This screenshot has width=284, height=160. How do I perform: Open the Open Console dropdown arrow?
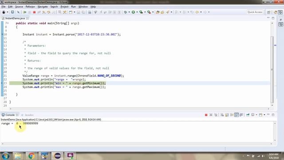[264, 115]
